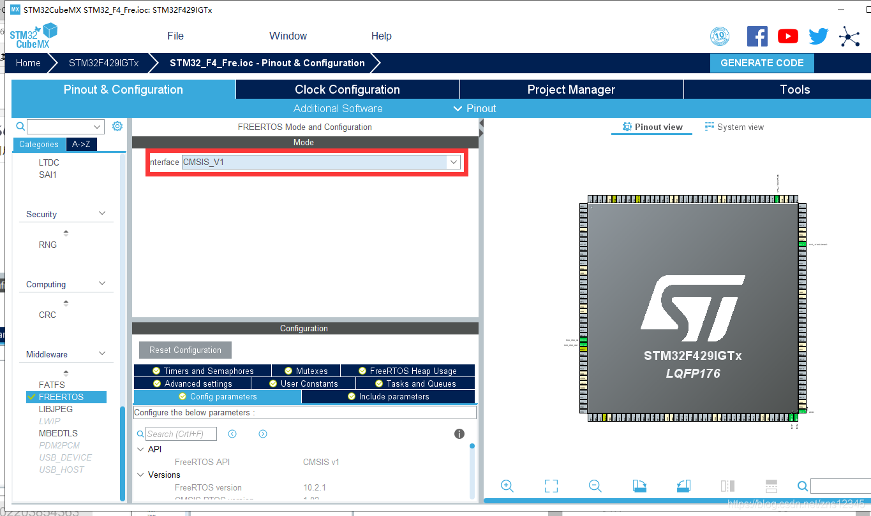
Task: Expand the Middleware category
Action: coord(66,354)
